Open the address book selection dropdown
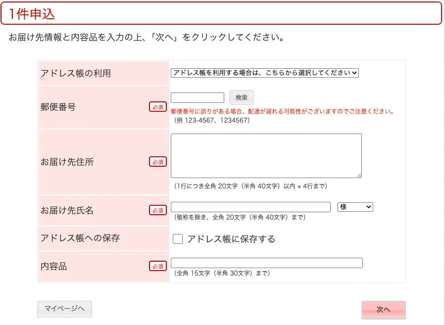 (265, 73)
